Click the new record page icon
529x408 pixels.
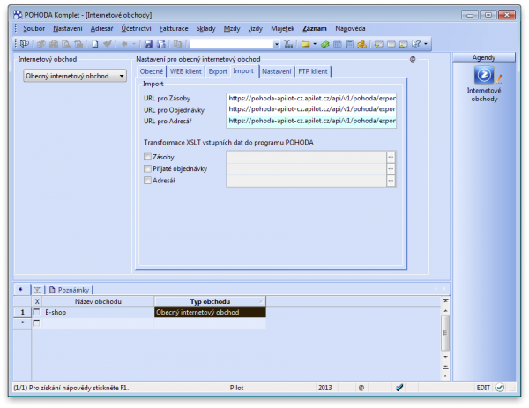point(95,44)
